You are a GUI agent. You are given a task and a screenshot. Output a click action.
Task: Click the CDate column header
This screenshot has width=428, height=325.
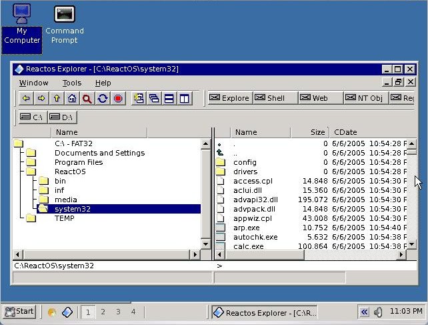coord(371,132)
